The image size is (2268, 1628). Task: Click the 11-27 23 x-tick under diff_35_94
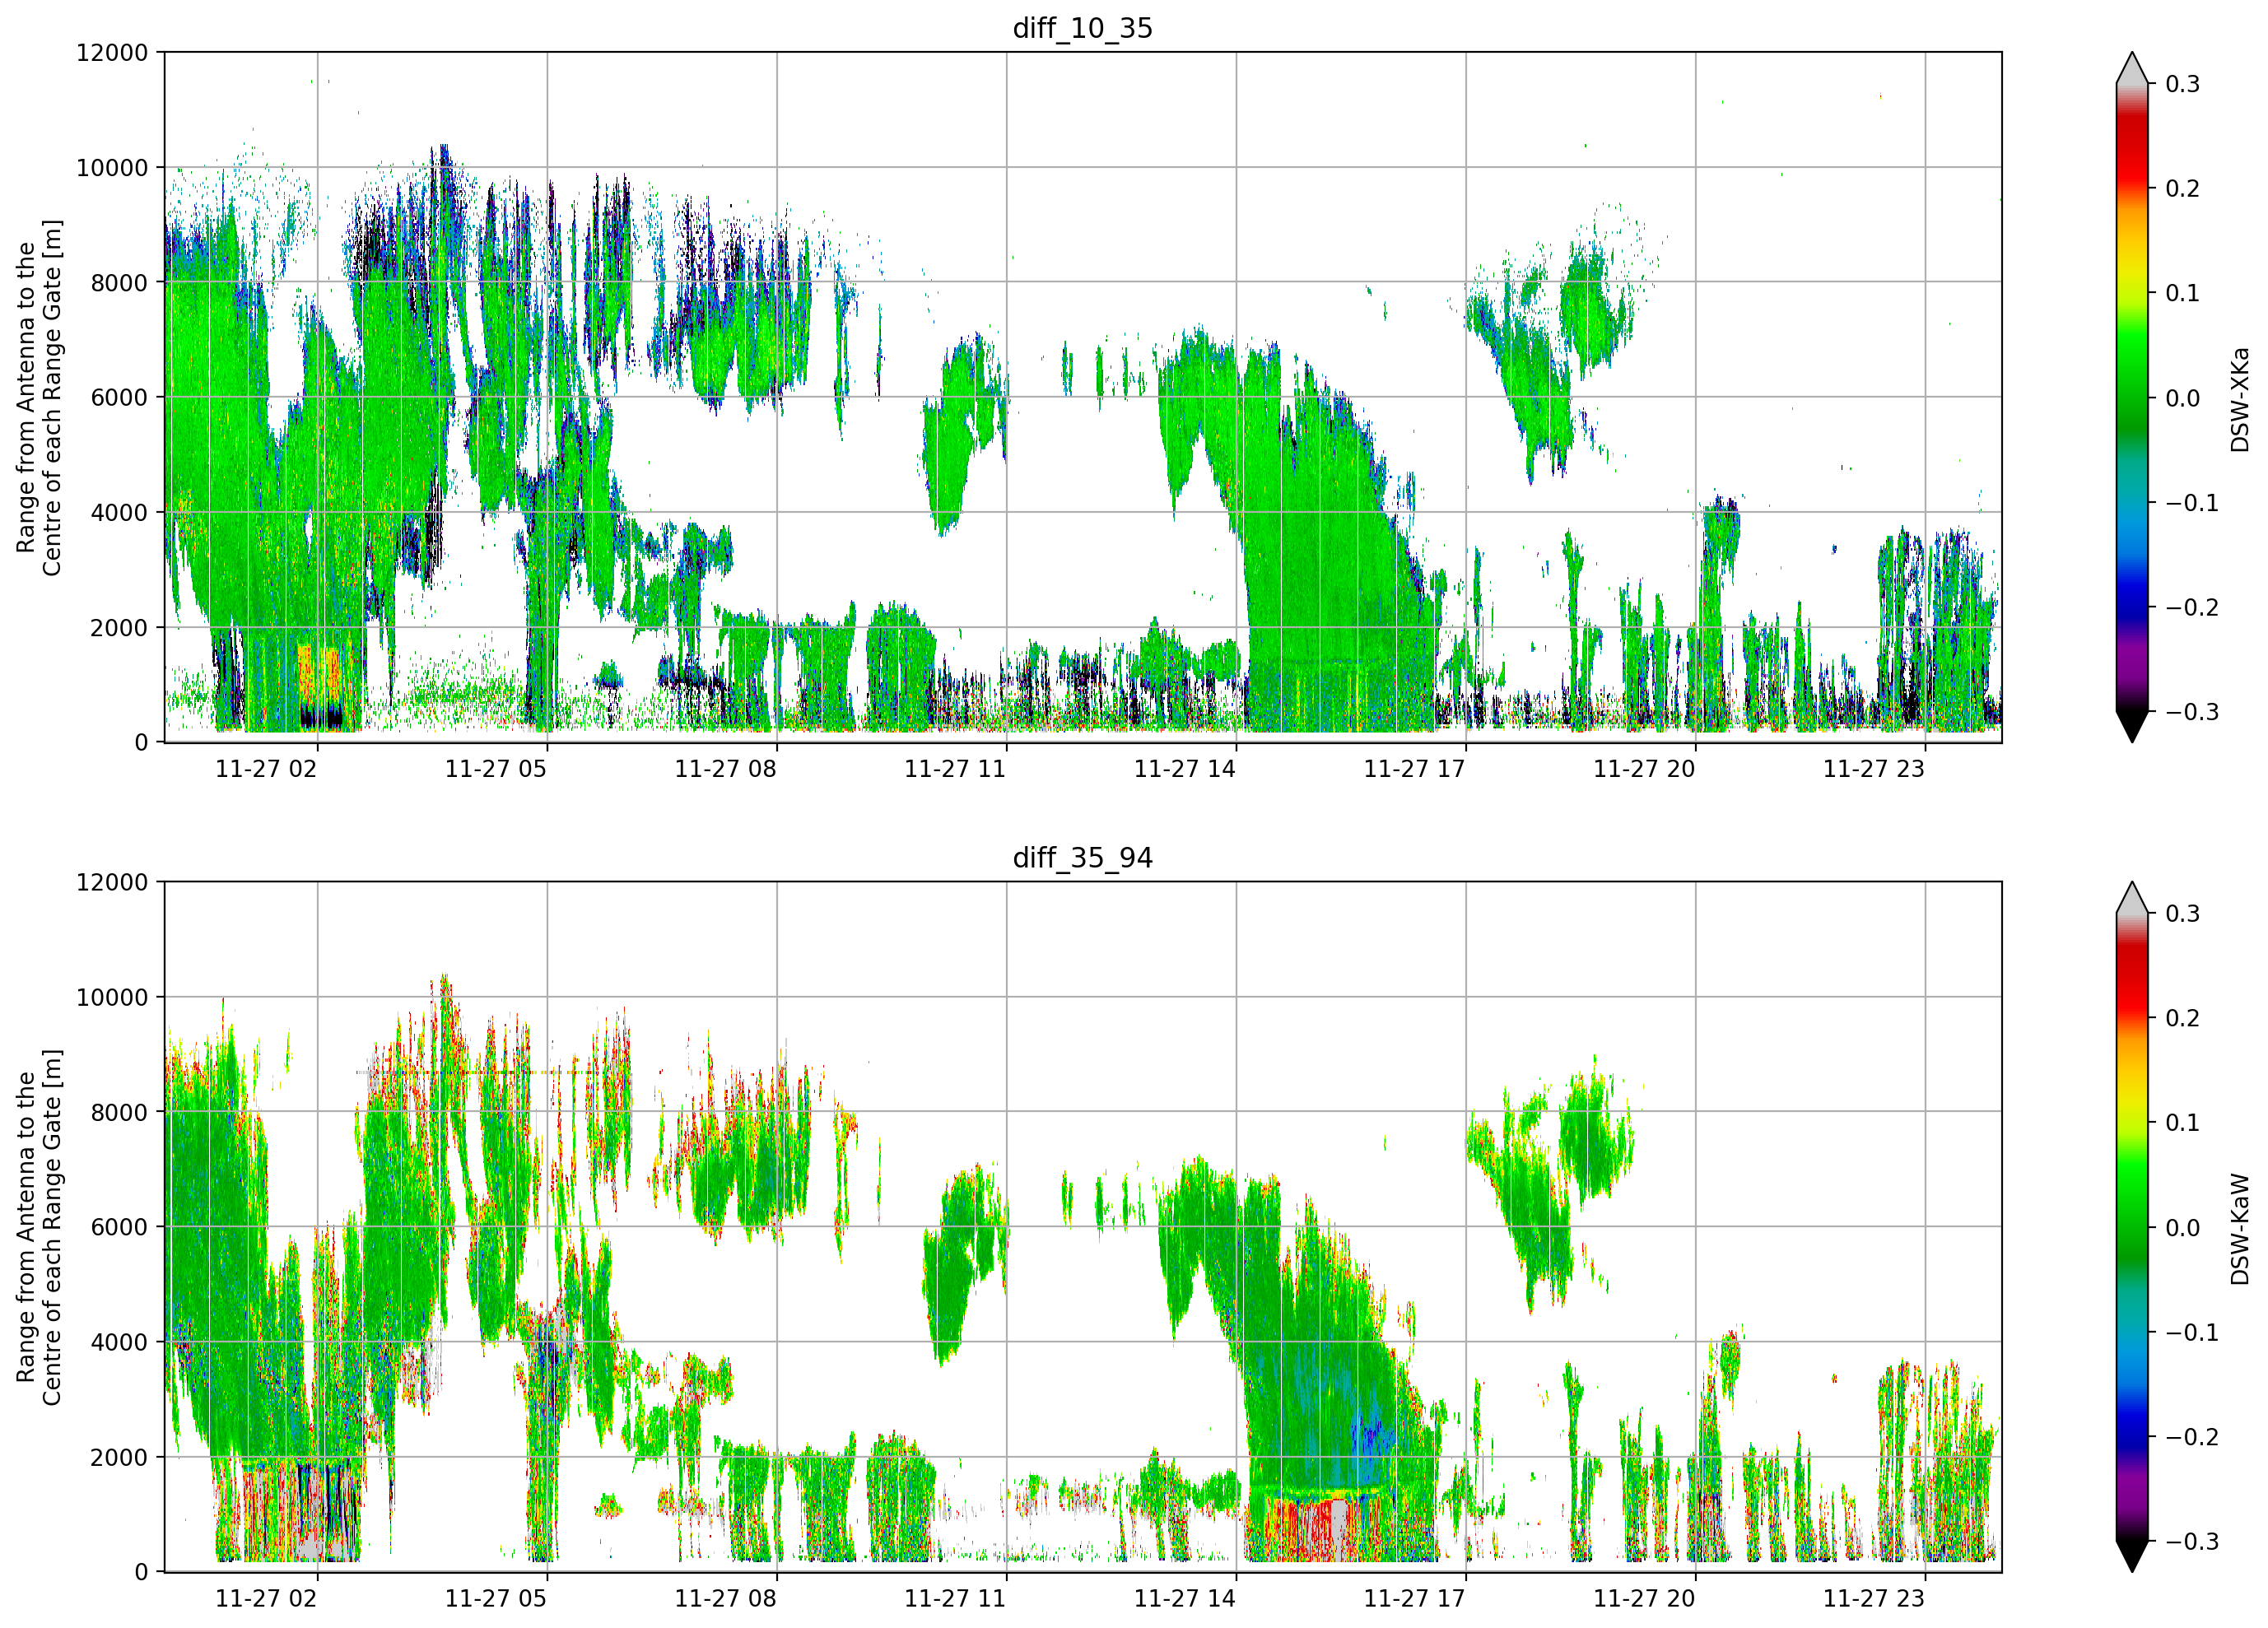coord(1874,1599)
